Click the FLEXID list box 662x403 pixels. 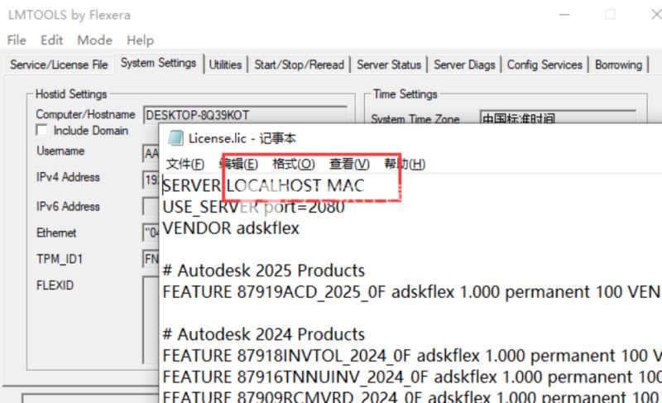(151, 319)
